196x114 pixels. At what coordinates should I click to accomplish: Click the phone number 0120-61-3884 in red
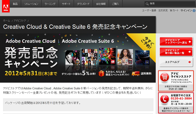181,98
